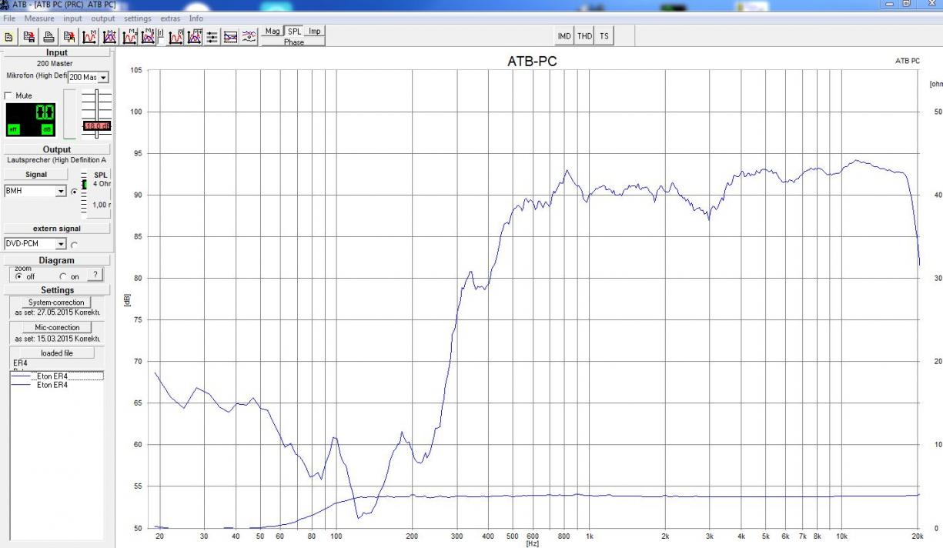Minimize the ATB window
Image resolution: width=943 pixels, height=548 pixels.
891,5
